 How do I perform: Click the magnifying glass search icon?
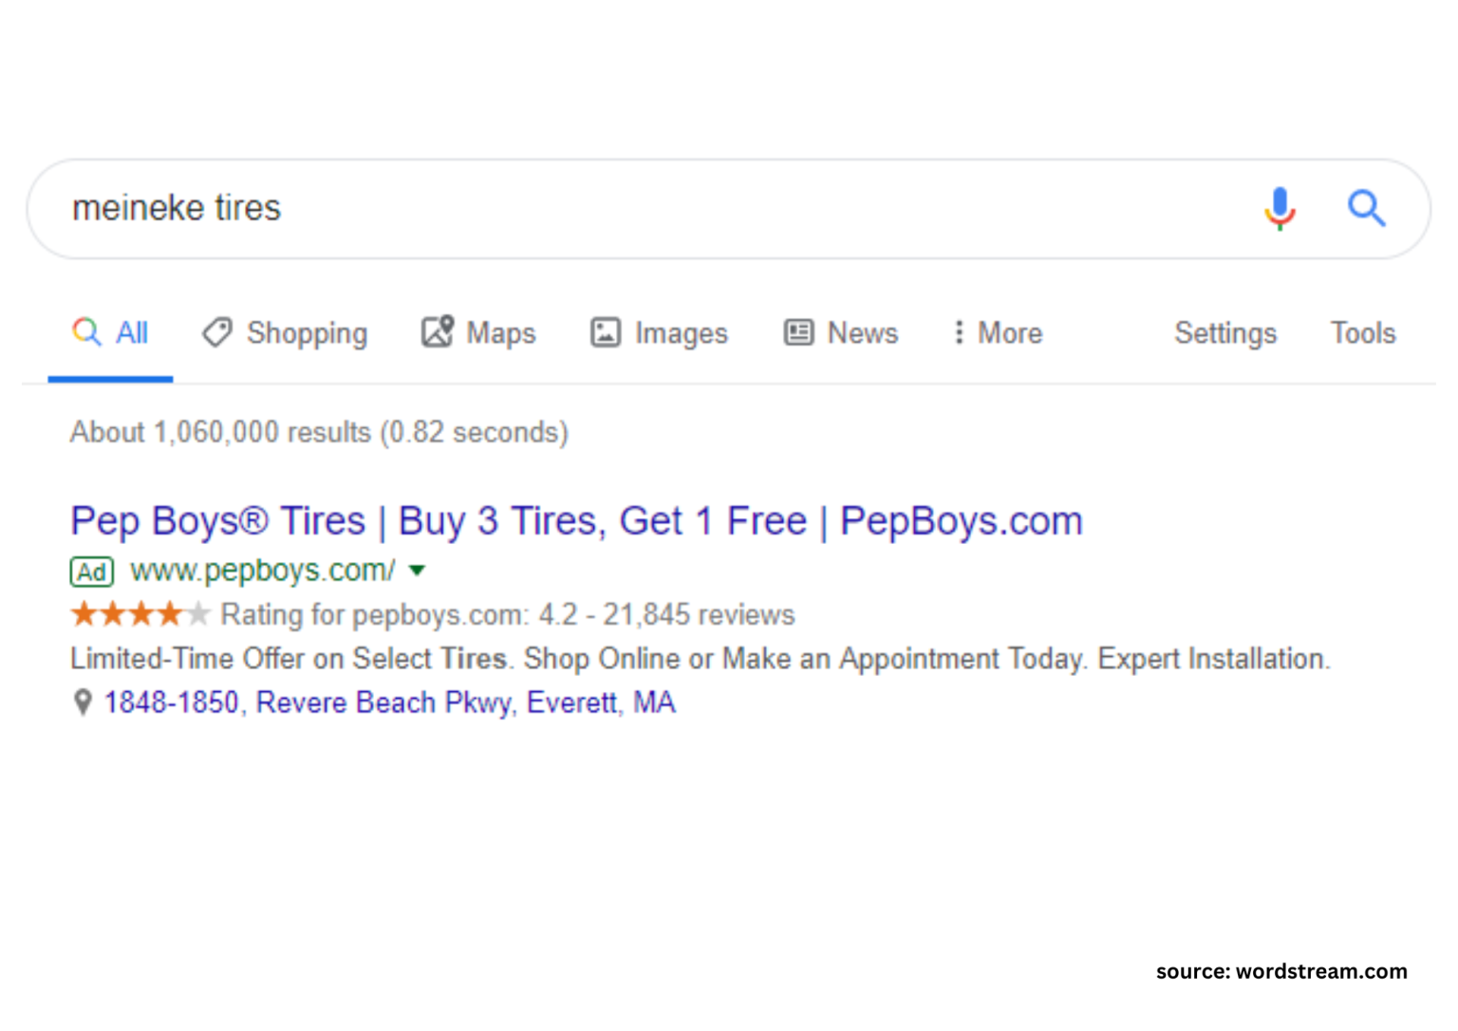[x=1367, y=208]
